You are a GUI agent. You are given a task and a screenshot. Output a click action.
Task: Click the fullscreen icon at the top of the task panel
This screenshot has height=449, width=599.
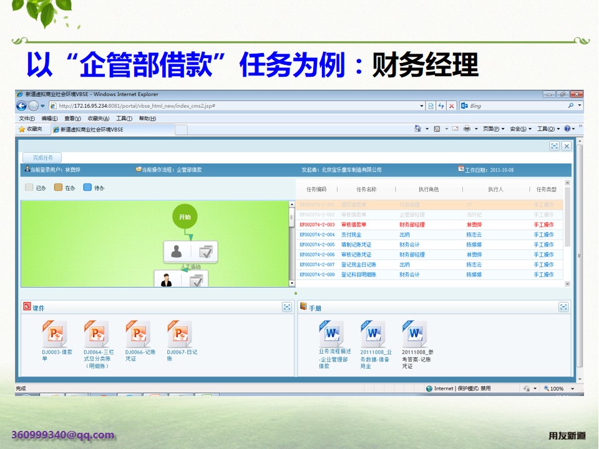[x=554, y=146]
